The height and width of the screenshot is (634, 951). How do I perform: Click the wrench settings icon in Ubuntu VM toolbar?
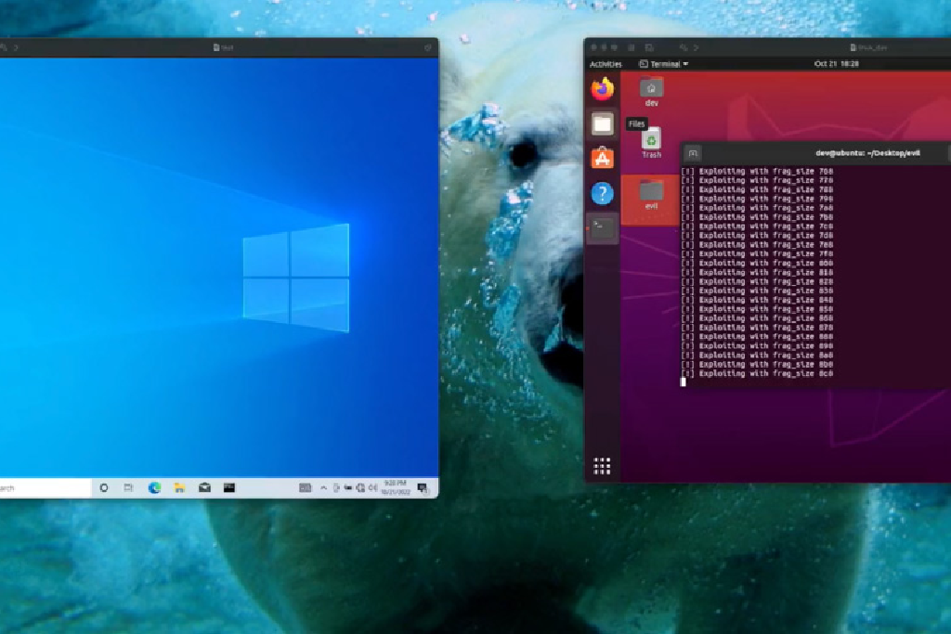point(683,47)
